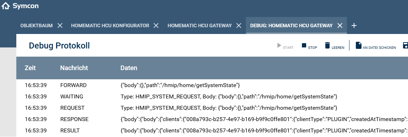The height and width of the screenshot is (137, 408).
Task: Send log via An Datei Schicken
Action: point(376,46)
